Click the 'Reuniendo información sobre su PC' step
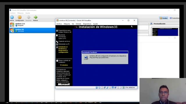The image size is (186, 104). (62, 37)
